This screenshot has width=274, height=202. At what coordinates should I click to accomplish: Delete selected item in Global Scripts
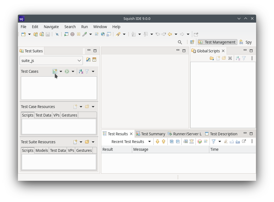tap(230, 58)
